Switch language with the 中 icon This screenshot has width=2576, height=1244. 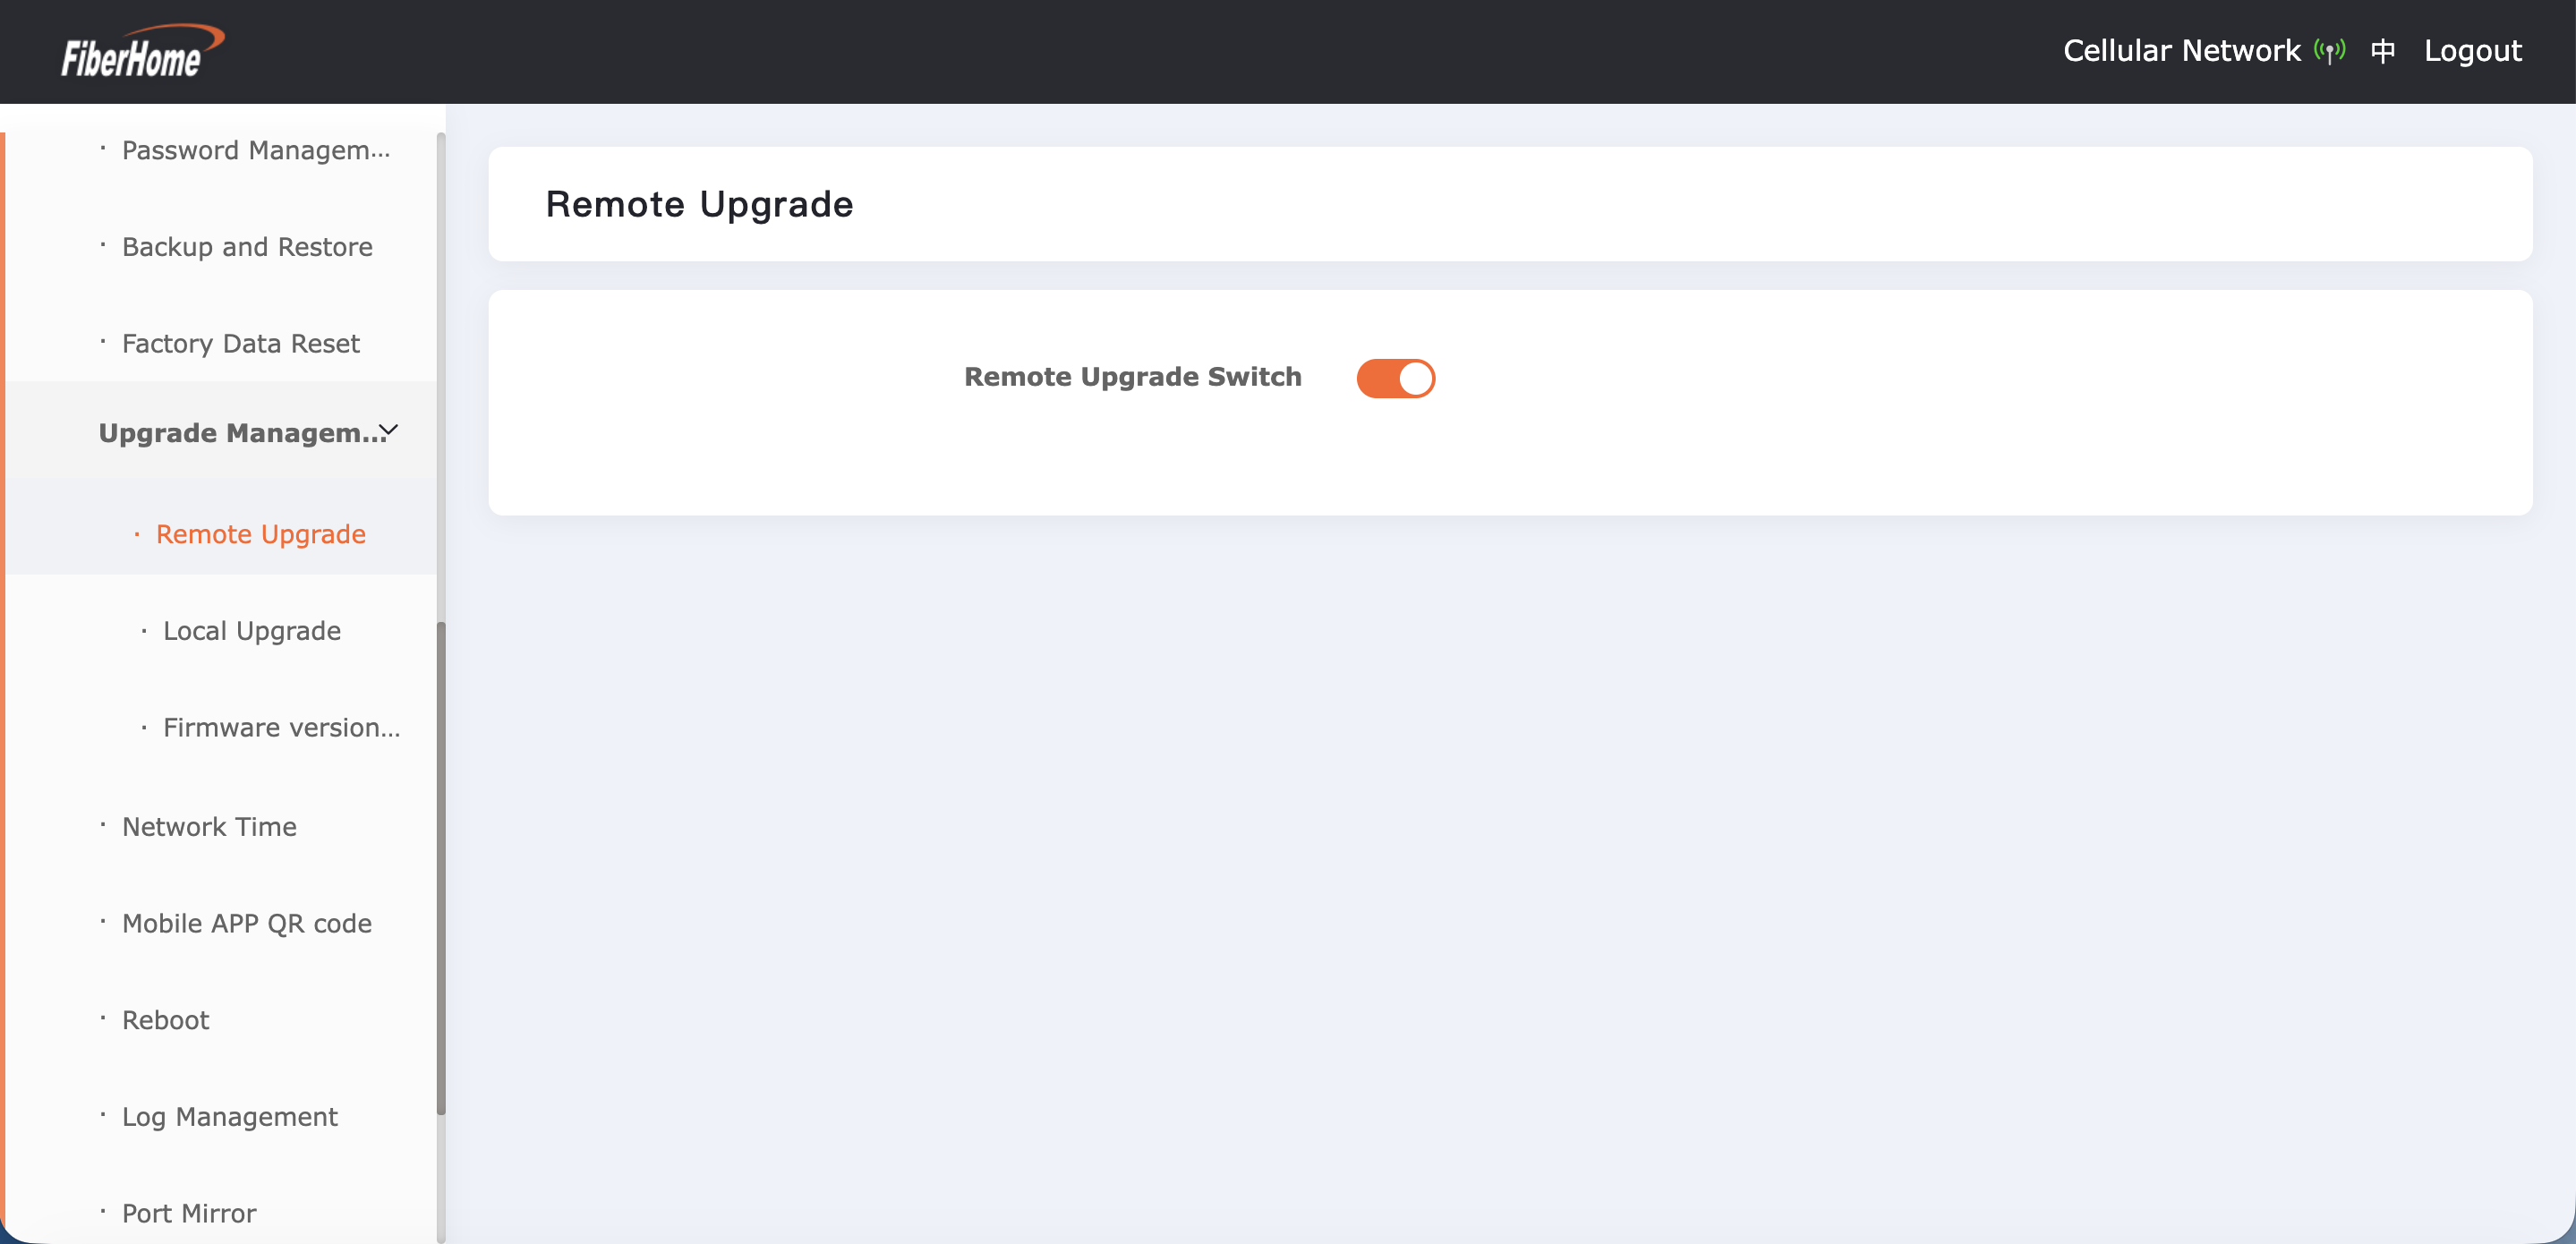[2383, 51]
